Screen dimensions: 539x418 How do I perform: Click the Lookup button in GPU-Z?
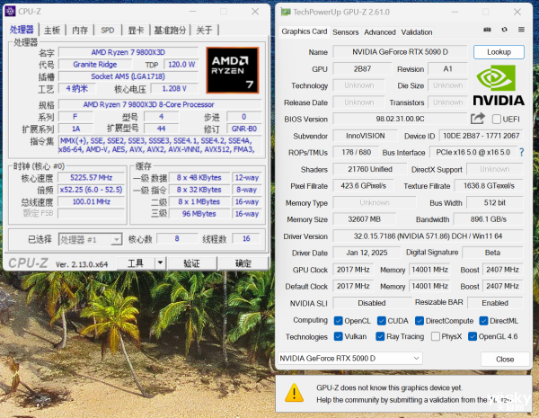point(499,52)
